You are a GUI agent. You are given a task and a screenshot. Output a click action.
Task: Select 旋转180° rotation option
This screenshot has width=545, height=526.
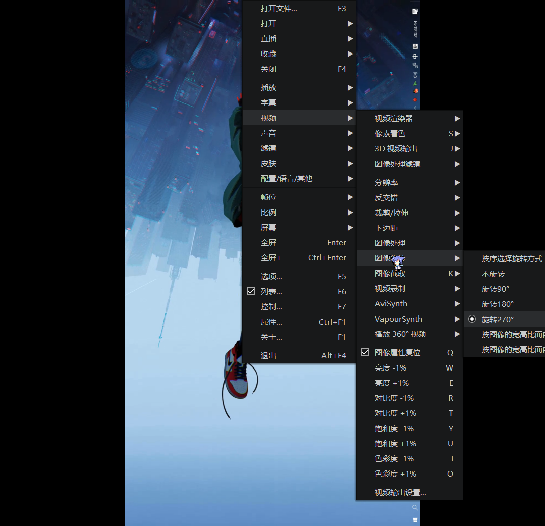(x=504, y=304)
